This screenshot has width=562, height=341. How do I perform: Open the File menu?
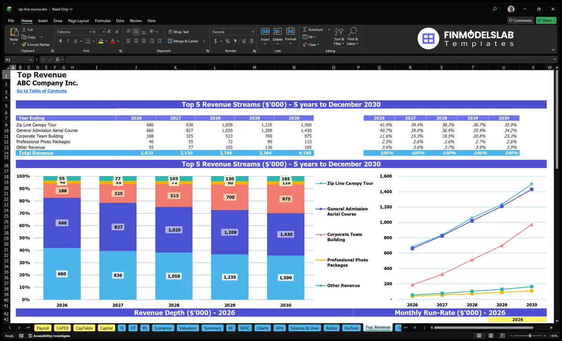(11, 21)
